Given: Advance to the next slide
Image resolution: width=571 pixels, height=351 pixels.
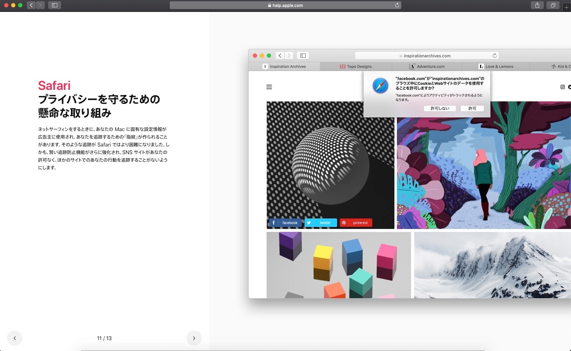Looking at the screenshot, I should coord(194,338).
